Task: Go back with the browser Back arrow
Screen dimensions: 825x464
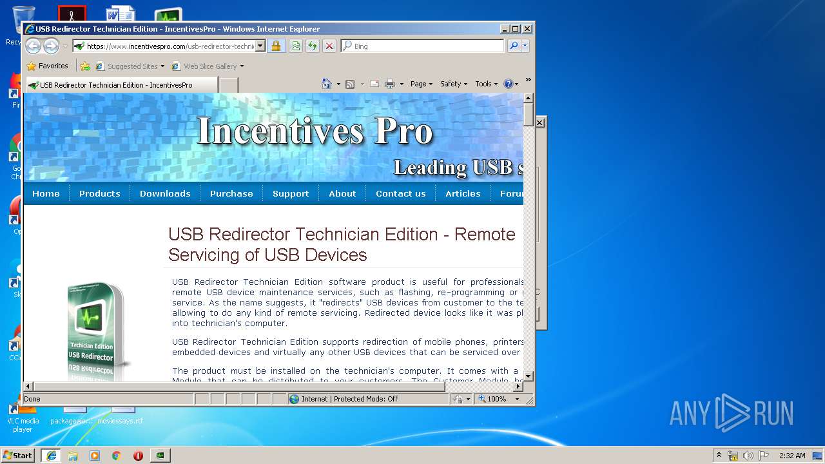Action: (33, 46)
